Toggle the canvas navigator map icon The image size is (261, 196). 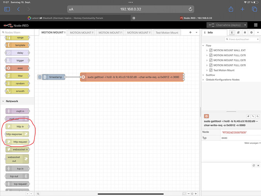click(x=184, y=194)
